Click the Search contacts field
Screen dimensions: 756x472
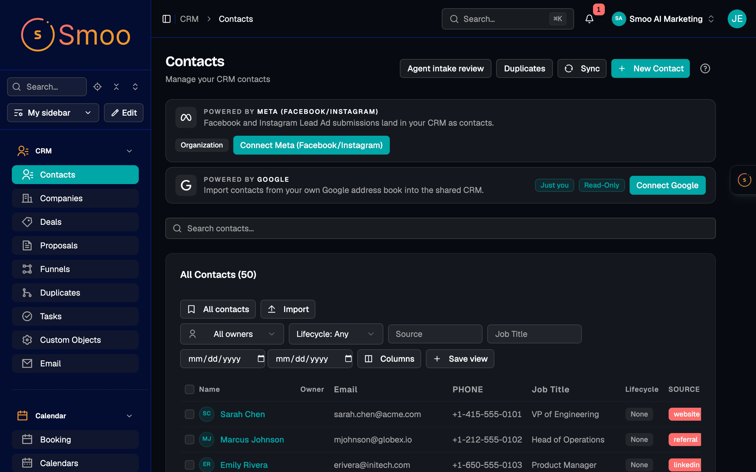coord(441,229)
